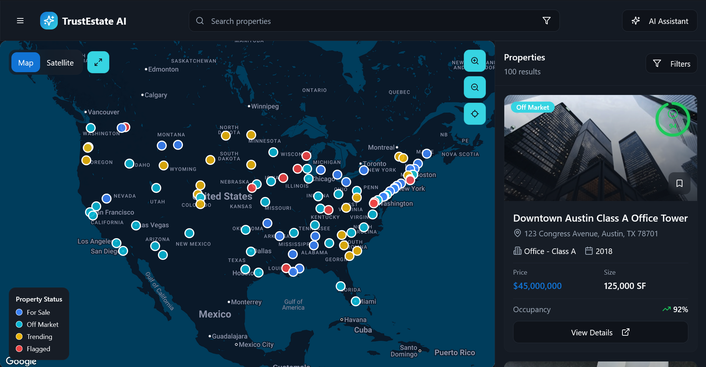Click the green score ring on the property photo

(673, 119)
